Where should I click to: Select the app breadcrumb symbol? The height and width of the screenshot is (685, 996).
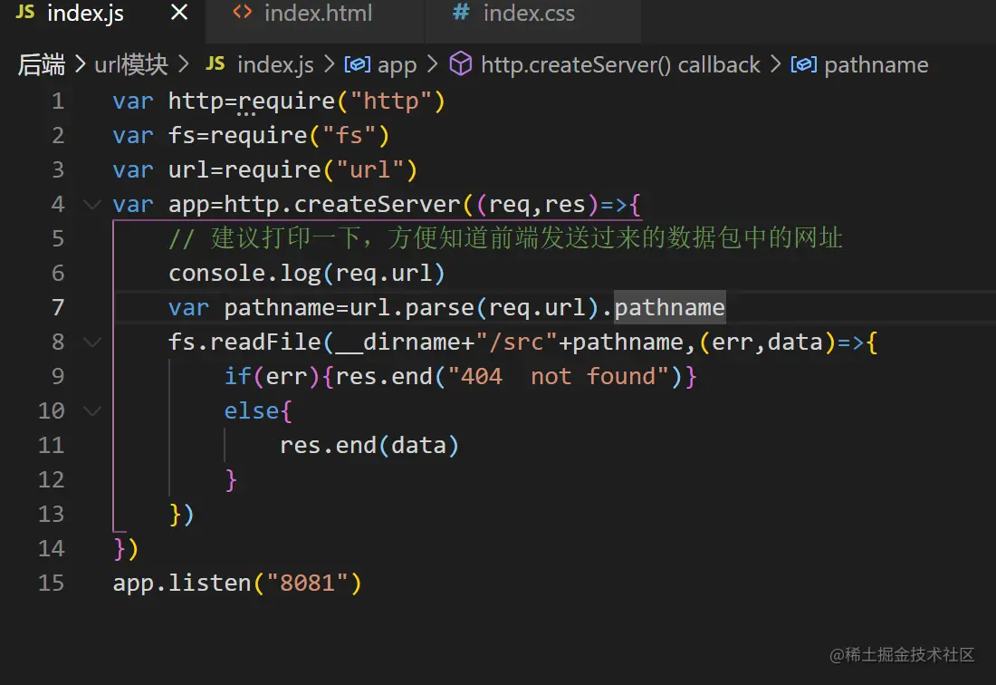397,65
